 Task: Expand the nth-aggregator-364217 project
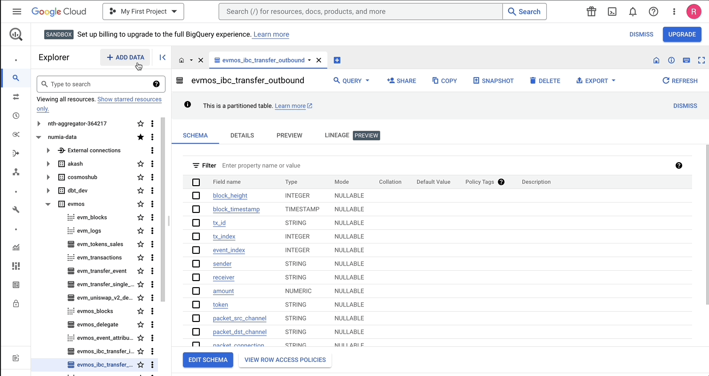coord(39,124)
